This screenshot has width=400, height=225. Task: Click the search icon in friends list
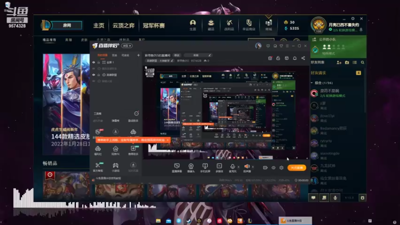362,62
